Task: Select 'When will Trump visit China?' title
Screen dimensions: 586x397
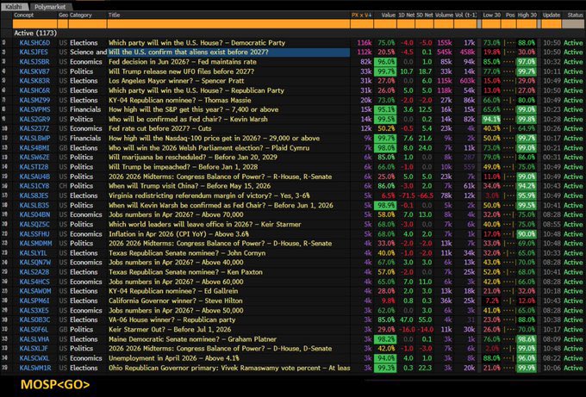Action: pos(190,186)
